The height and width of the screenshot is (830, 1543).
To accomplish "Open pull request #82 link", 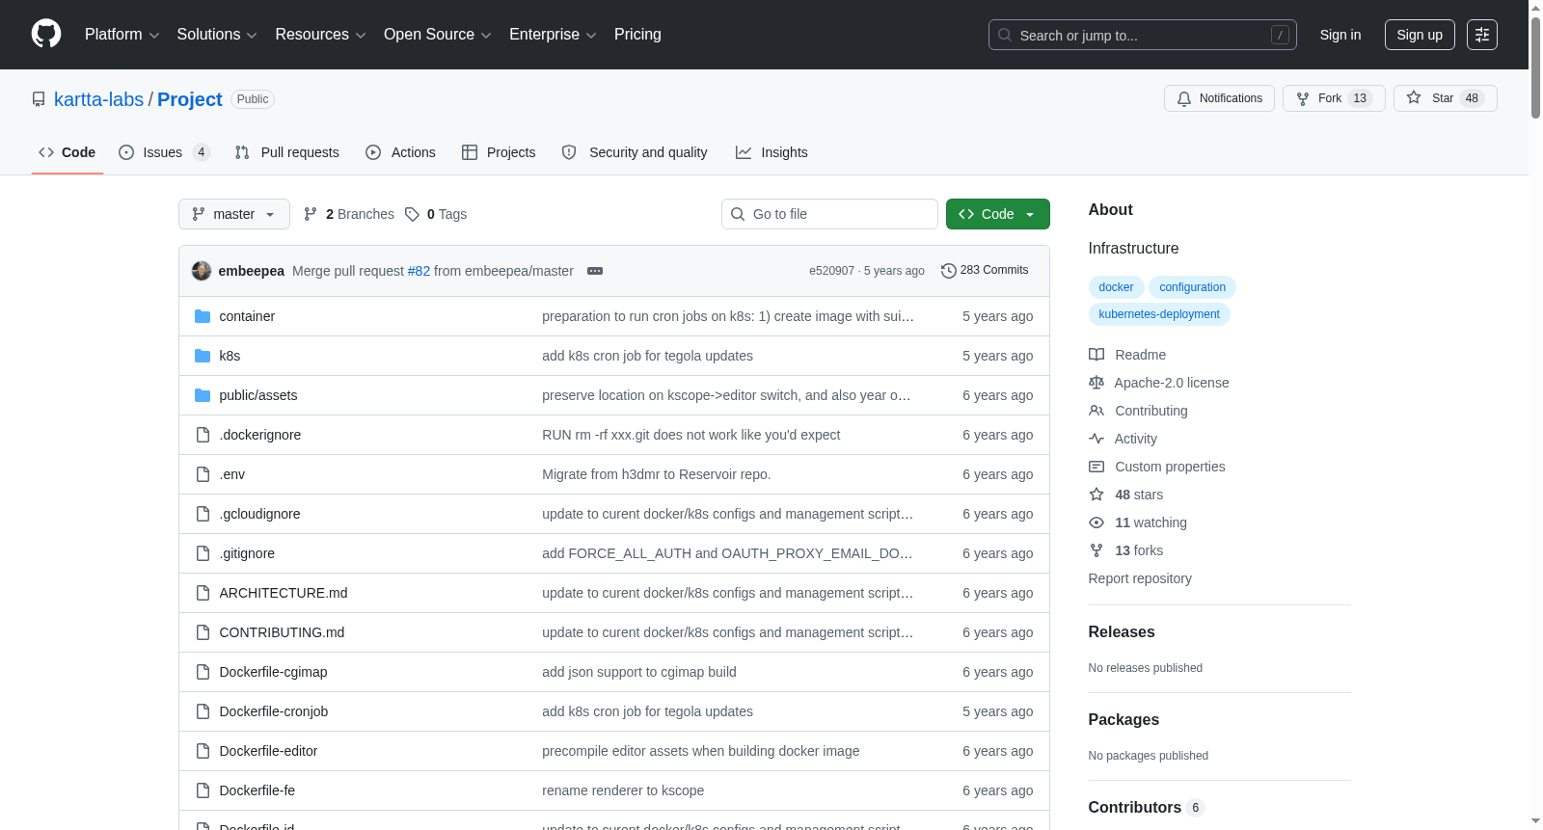I will click(x=419, y=271).
